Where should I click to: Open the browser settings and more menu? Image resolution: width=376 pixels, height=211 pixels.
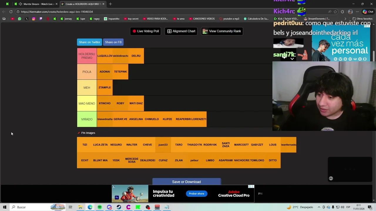pos(357,12)
